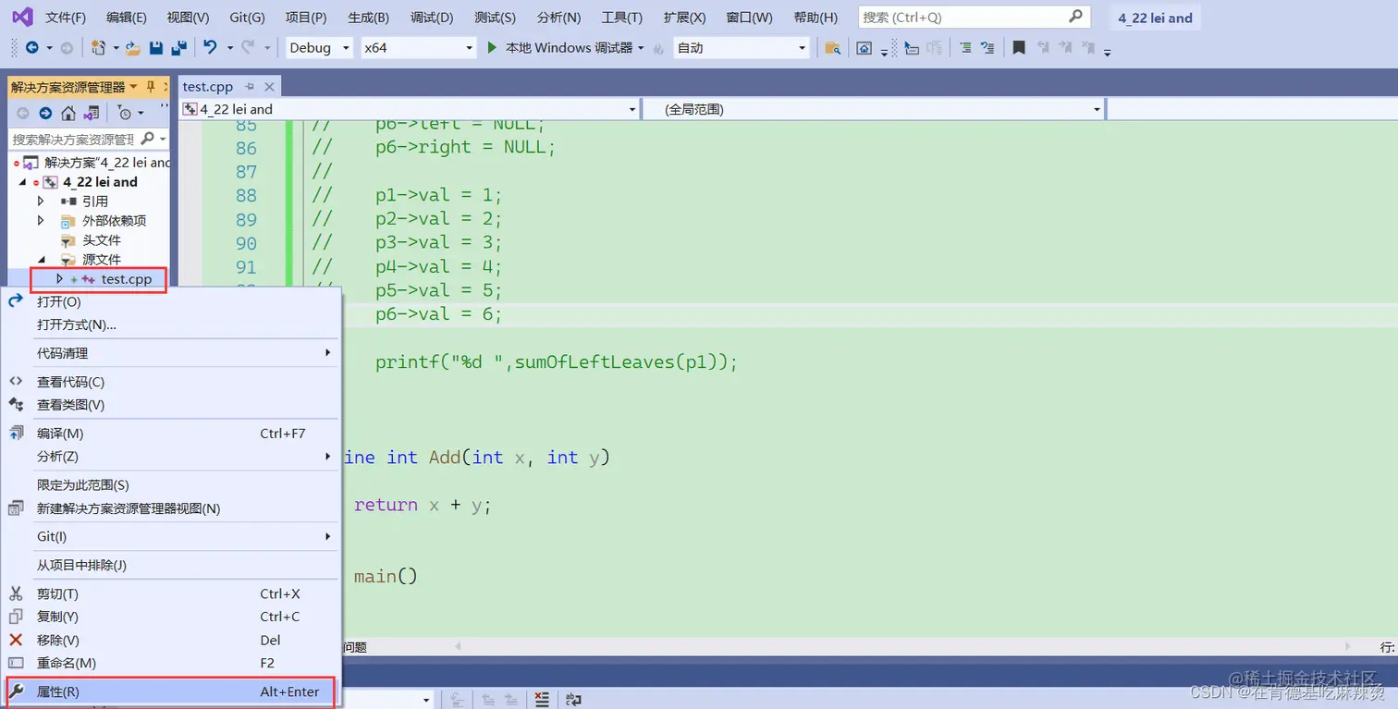
Task: Open the x64 platform dropdown
Action: click(x=418, y=48)
